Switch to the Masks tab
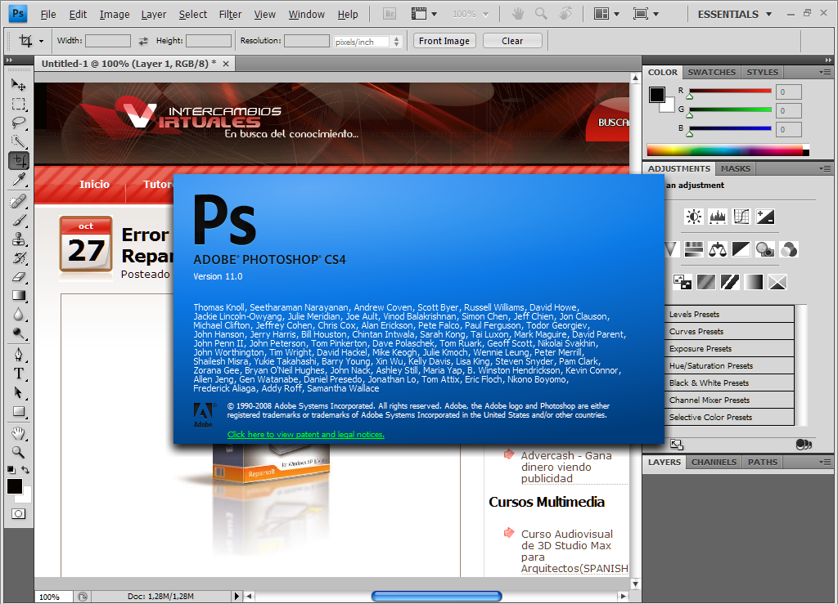 736,168
